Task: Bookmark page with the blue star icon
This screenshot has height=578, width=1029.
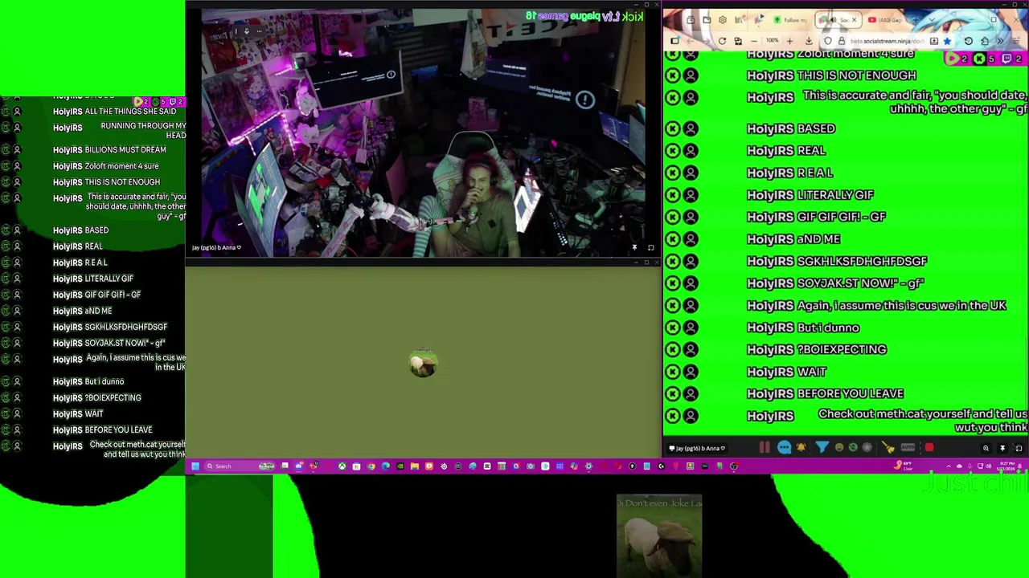Action: point(947,41)
